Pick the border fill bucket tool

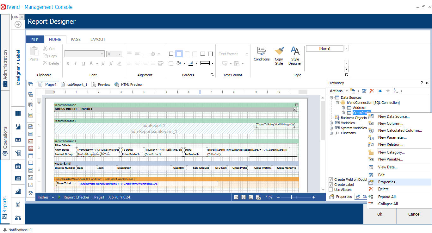point(178,63)
